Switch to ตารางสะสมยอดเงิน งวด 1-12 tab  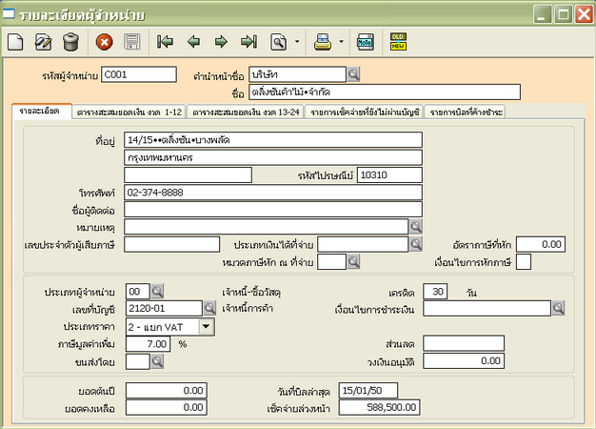[x=129, y=112]
